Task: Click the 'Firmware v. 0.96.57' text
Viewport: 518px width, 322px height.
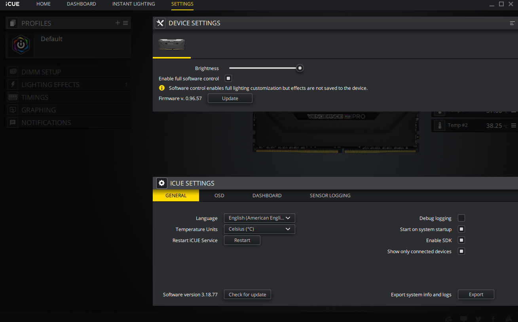Action: 180,98
